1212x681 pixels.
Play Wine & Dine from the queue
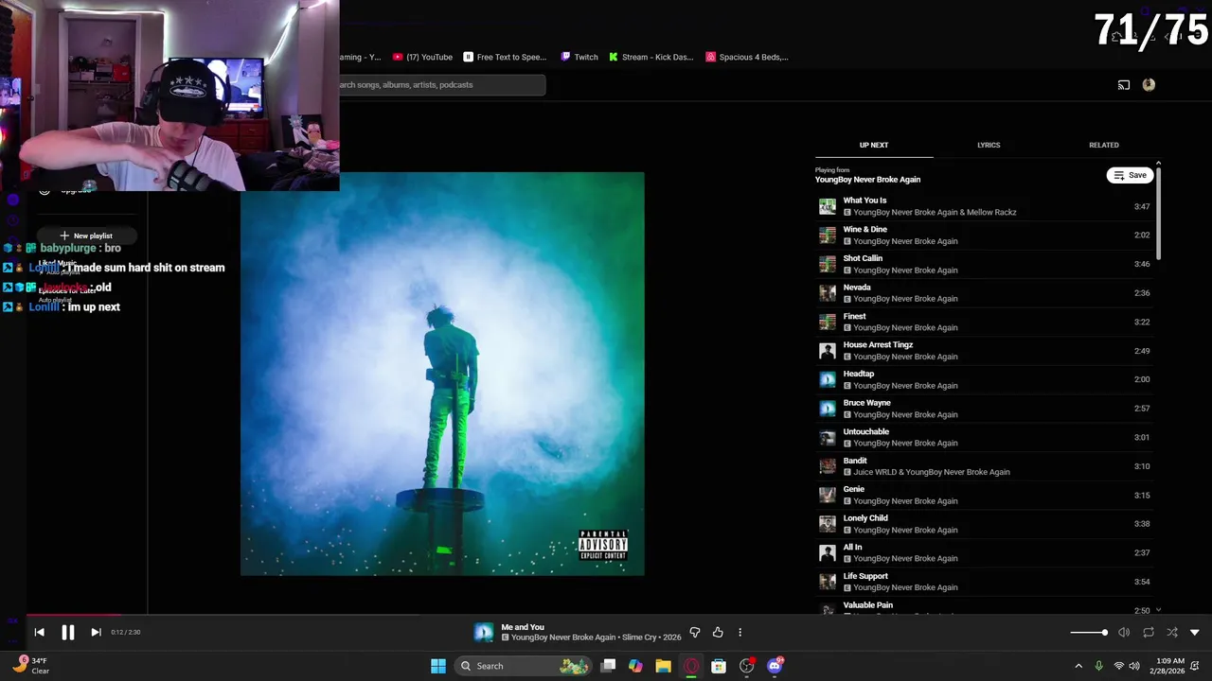pos(985,235)
